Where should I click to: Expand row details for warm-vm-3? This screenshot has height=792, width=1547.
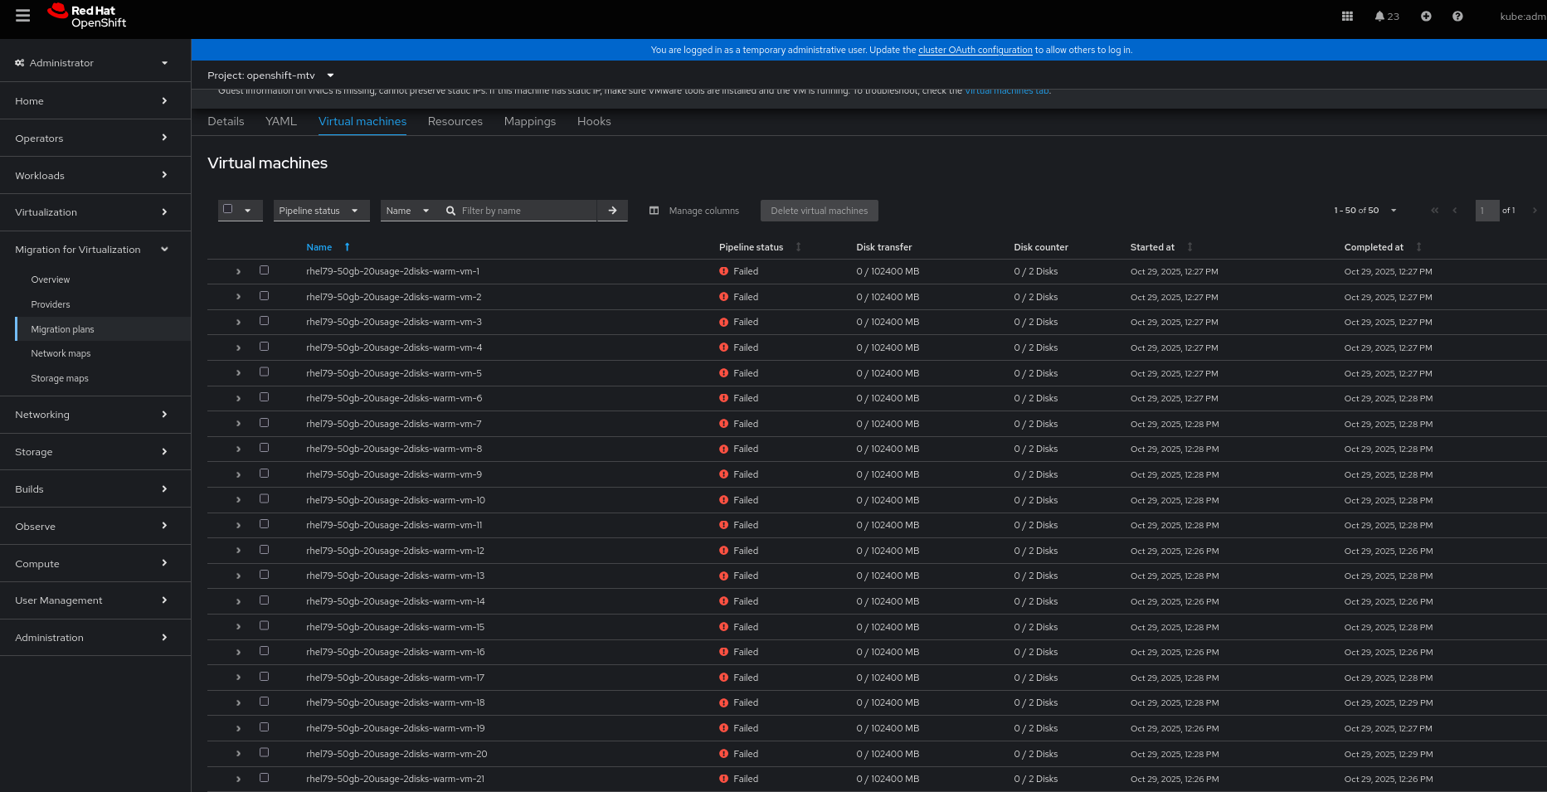click(238, 323)
